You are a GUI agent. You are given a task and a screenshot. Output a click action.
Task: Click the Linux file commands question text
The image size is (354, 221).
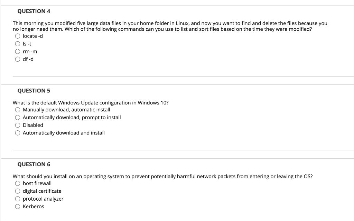click(170, 26)
